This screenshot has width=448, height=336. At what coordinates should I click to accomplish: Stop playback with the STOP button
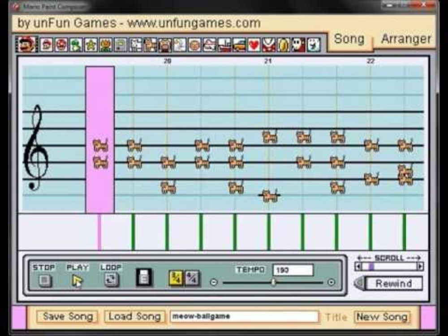[45, 280]
